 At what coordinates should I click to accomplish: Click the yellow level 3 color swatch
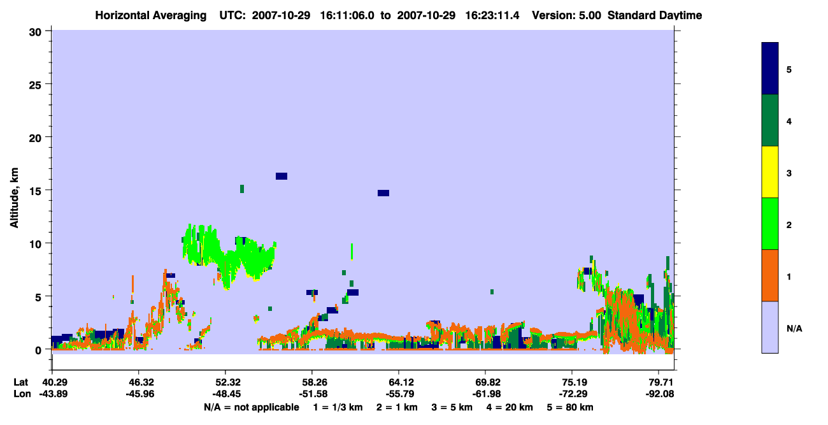coord(770,172)
